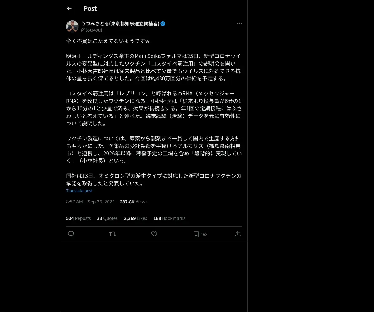Bookmark the post with the bookmark icon
The width and height of the screenshot is (374, 312).
click(196, 234)
